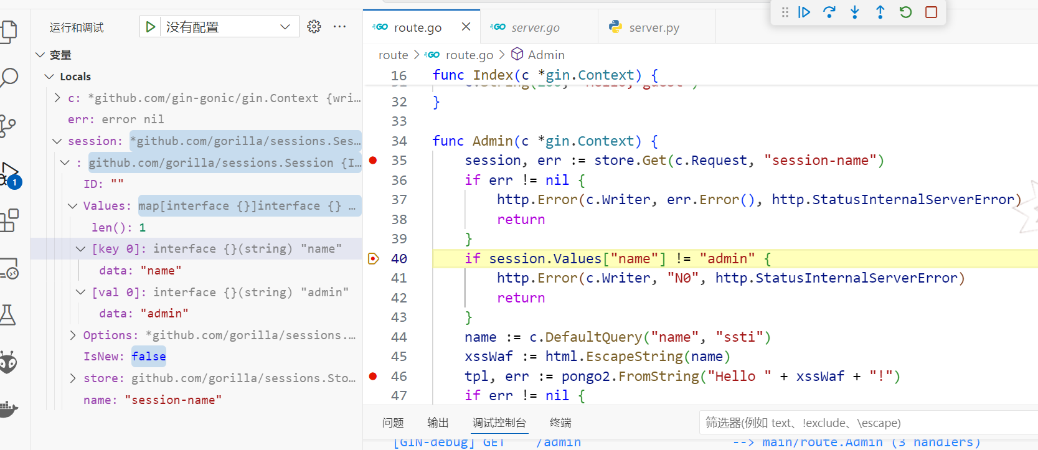
Task: Focus the debug console filter input
Action: 866,423
